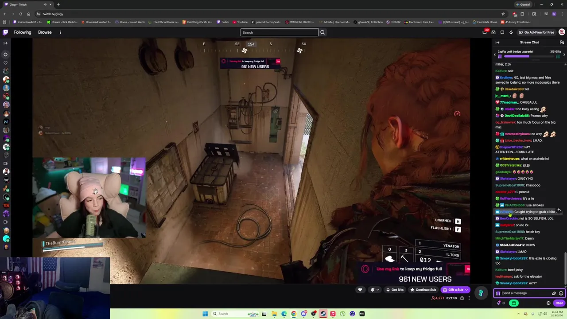The width and height of the screenshot is (567, 319).
Task: Reload the page
Action: click(20, 14)
